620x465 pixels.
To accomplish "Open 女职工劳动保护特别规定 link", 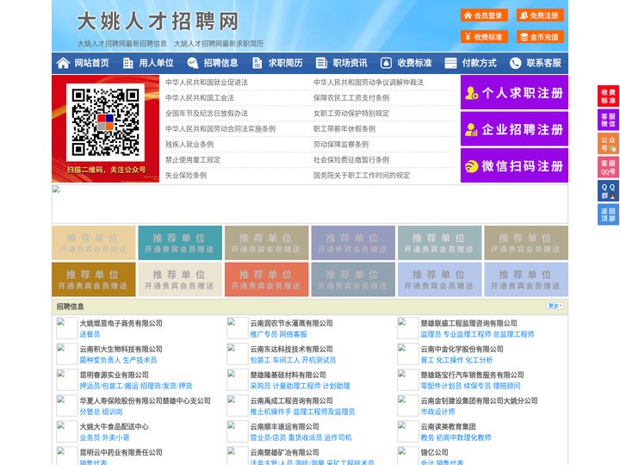I will click(351, 114).
